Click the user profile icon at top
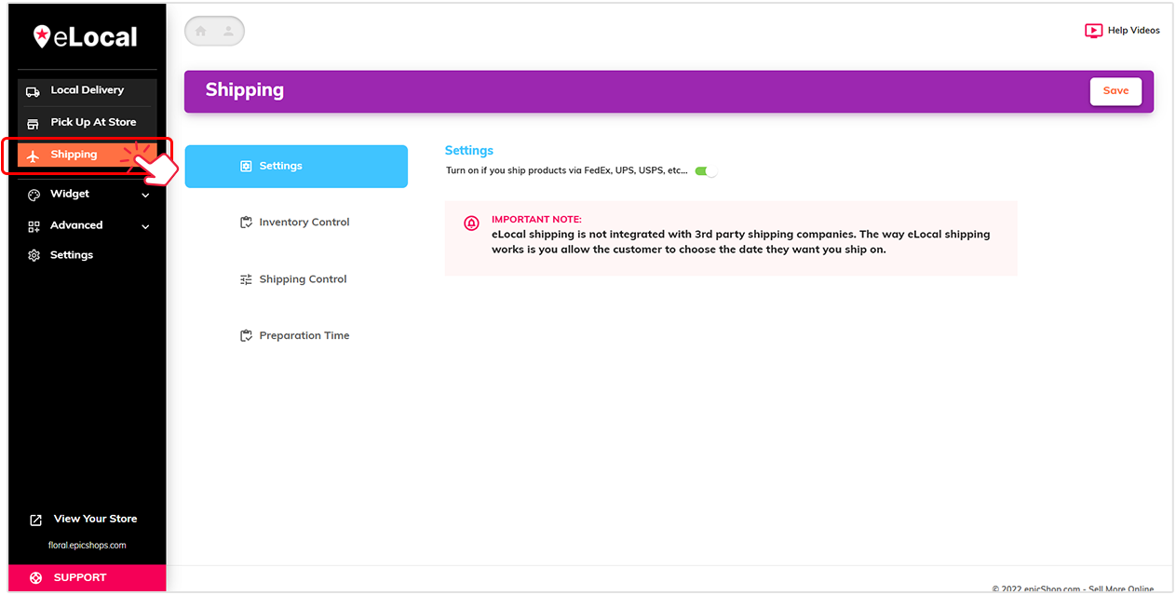1176x595 pixels. (228, 31)
